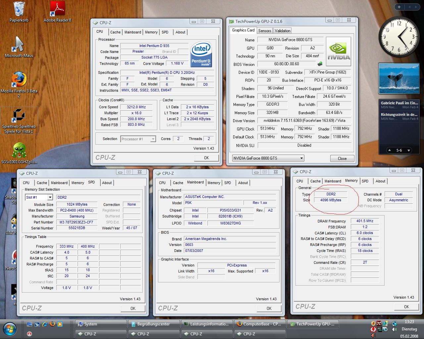Click the taskbar clock showing 13:23
This screenshot has height=339, width=424.
click(x=409, y=321)
